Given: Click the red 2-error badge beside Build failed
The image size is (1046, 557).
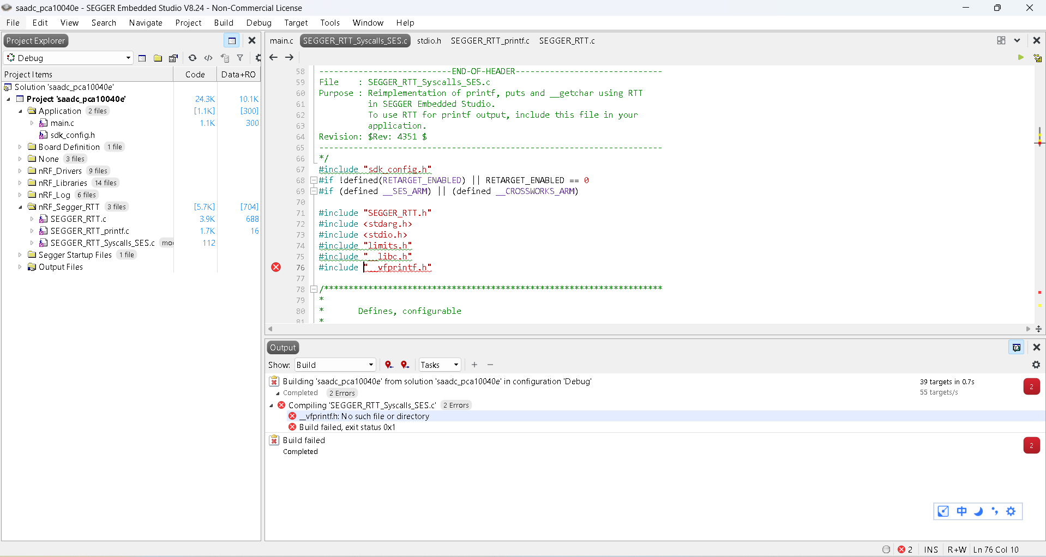Looking at the screenshot, I should 1031,445.
